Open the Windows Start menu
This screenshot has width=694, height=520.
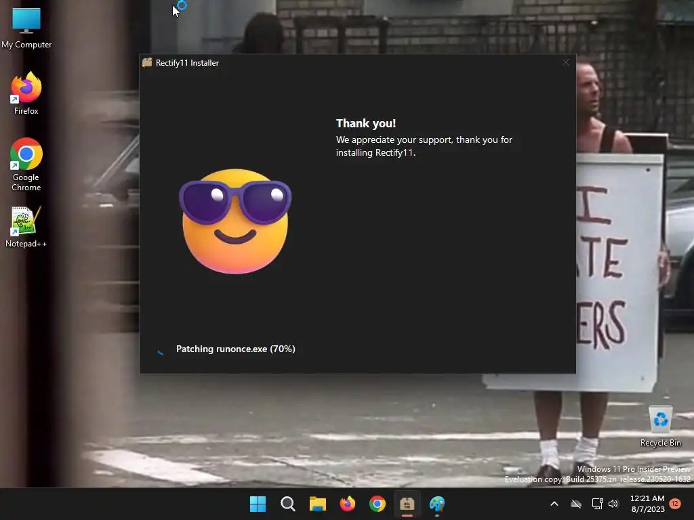tap(258, 504)
